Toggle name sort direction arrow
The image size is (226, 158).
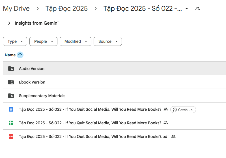point(20,55)
